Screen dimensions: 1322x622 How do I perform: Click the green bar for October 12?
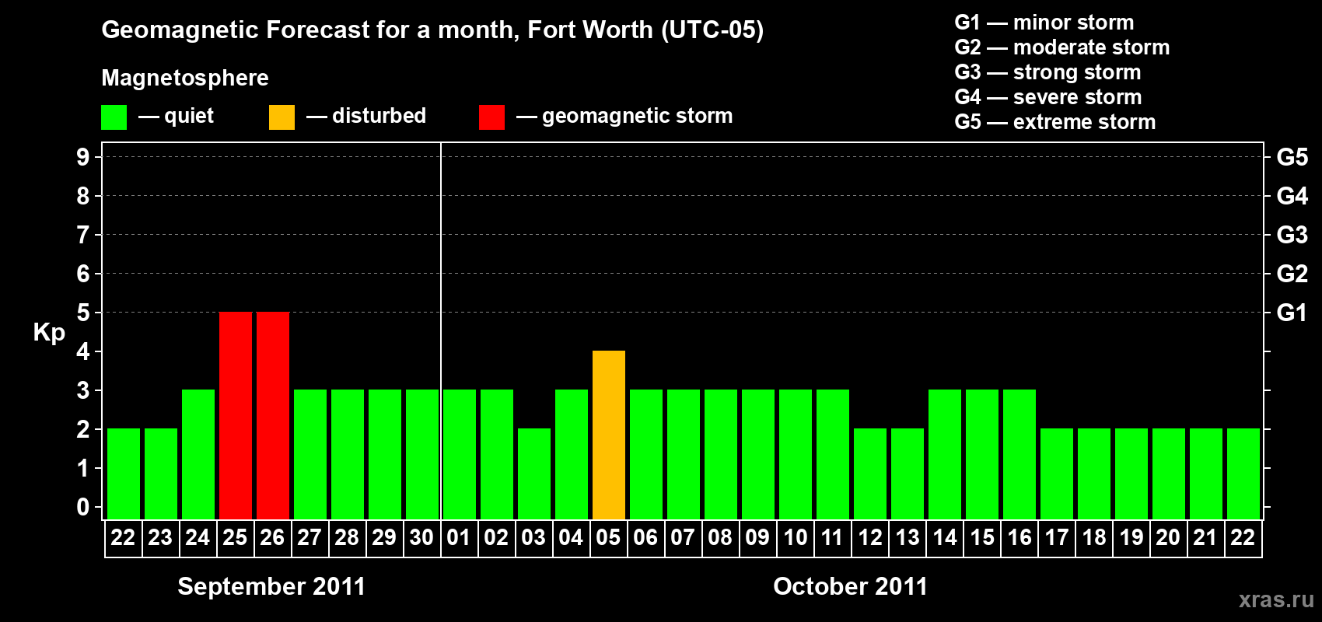870,473
